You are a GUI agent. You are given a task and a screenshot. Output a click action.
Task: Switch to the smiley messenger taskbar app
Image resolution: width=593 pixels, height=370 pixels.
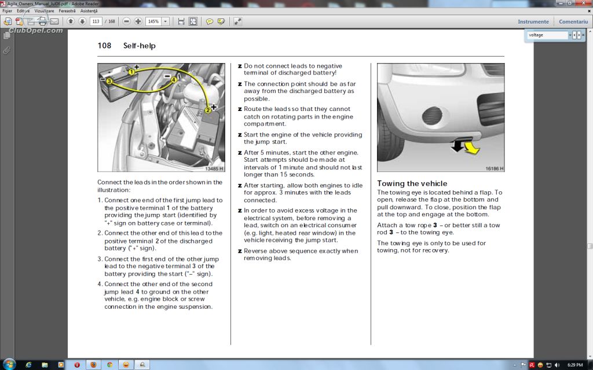[x=126, y=365]
